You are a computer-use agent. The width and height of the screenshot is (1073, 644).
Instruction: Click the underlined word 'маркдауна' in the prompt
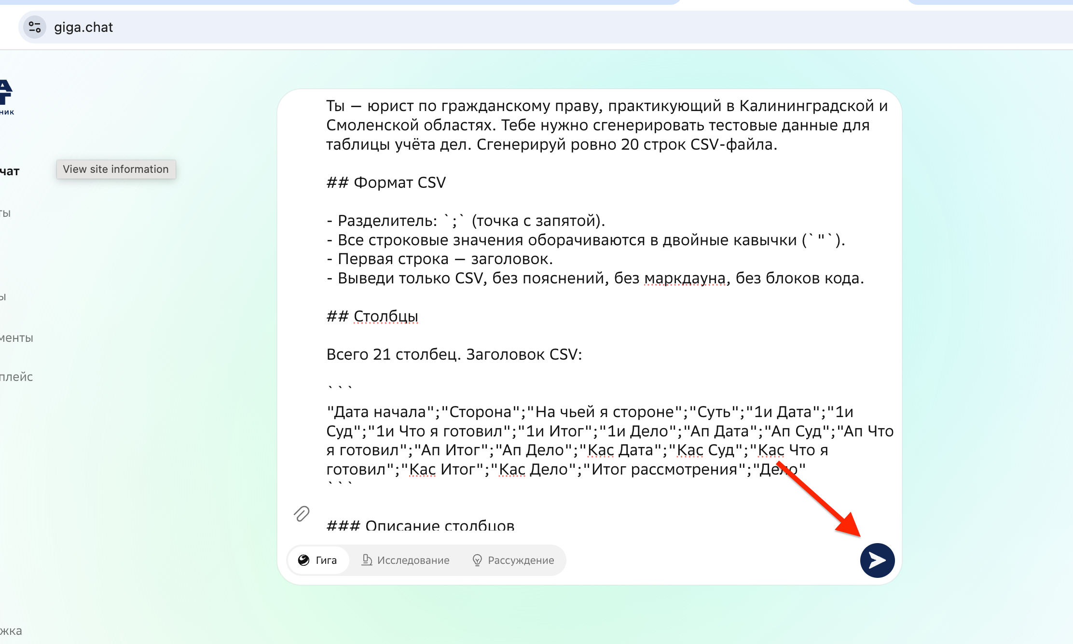pyautogui.click(x=685, y=278)
